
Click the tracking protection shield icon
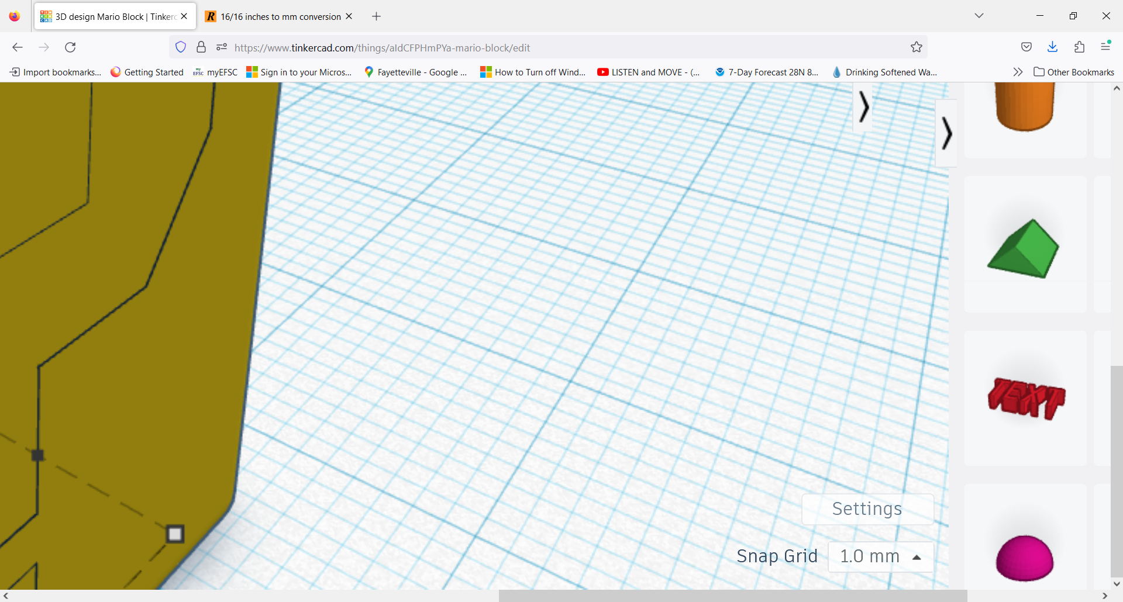pyautogui.click(x=180, y=47)
